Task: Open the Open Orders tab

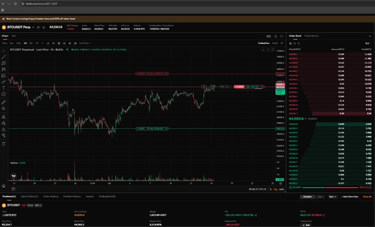Action: pyautogui.click(x=29, y=197)
